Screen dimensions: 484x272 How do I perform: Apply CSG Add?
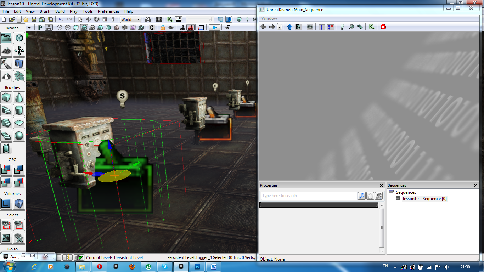(x=7, y=170)
